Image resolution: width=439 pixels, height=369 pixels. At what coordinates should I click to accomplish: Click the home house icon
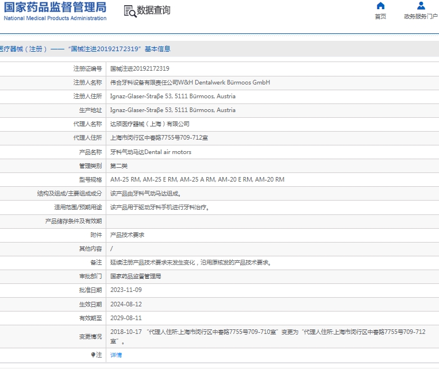(380, 6)
